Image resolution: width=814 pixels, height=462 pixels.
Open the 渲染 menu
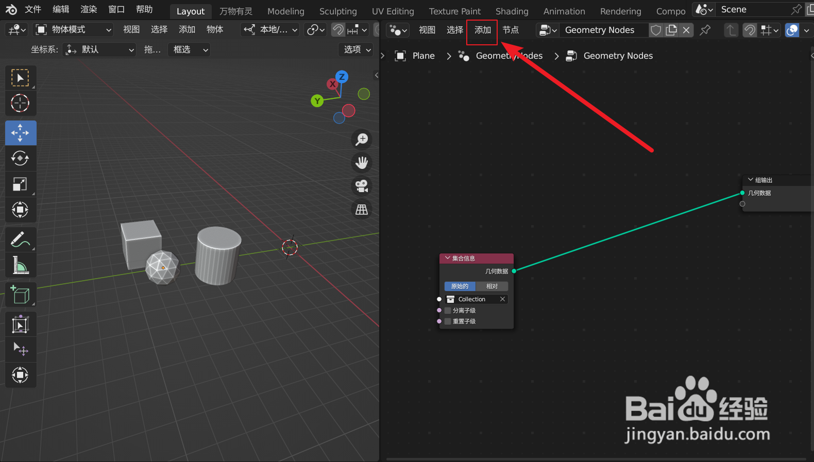tap(89, 10)
